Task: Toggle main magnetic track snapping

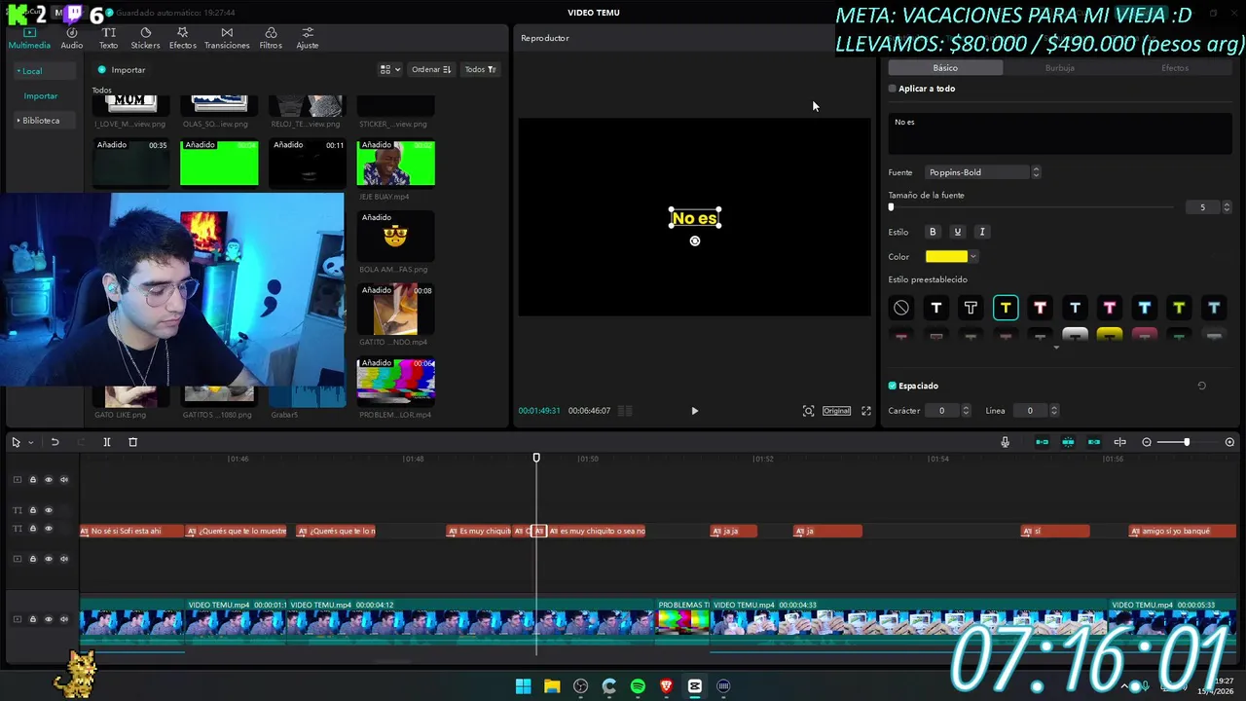Action: (x=1042, y=442)
